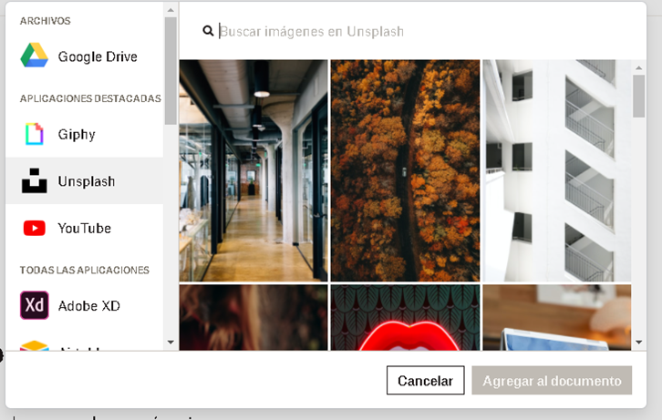Screen dimensions: 662x420
Task: Select Giphy in featured applications
Action: 85,134
